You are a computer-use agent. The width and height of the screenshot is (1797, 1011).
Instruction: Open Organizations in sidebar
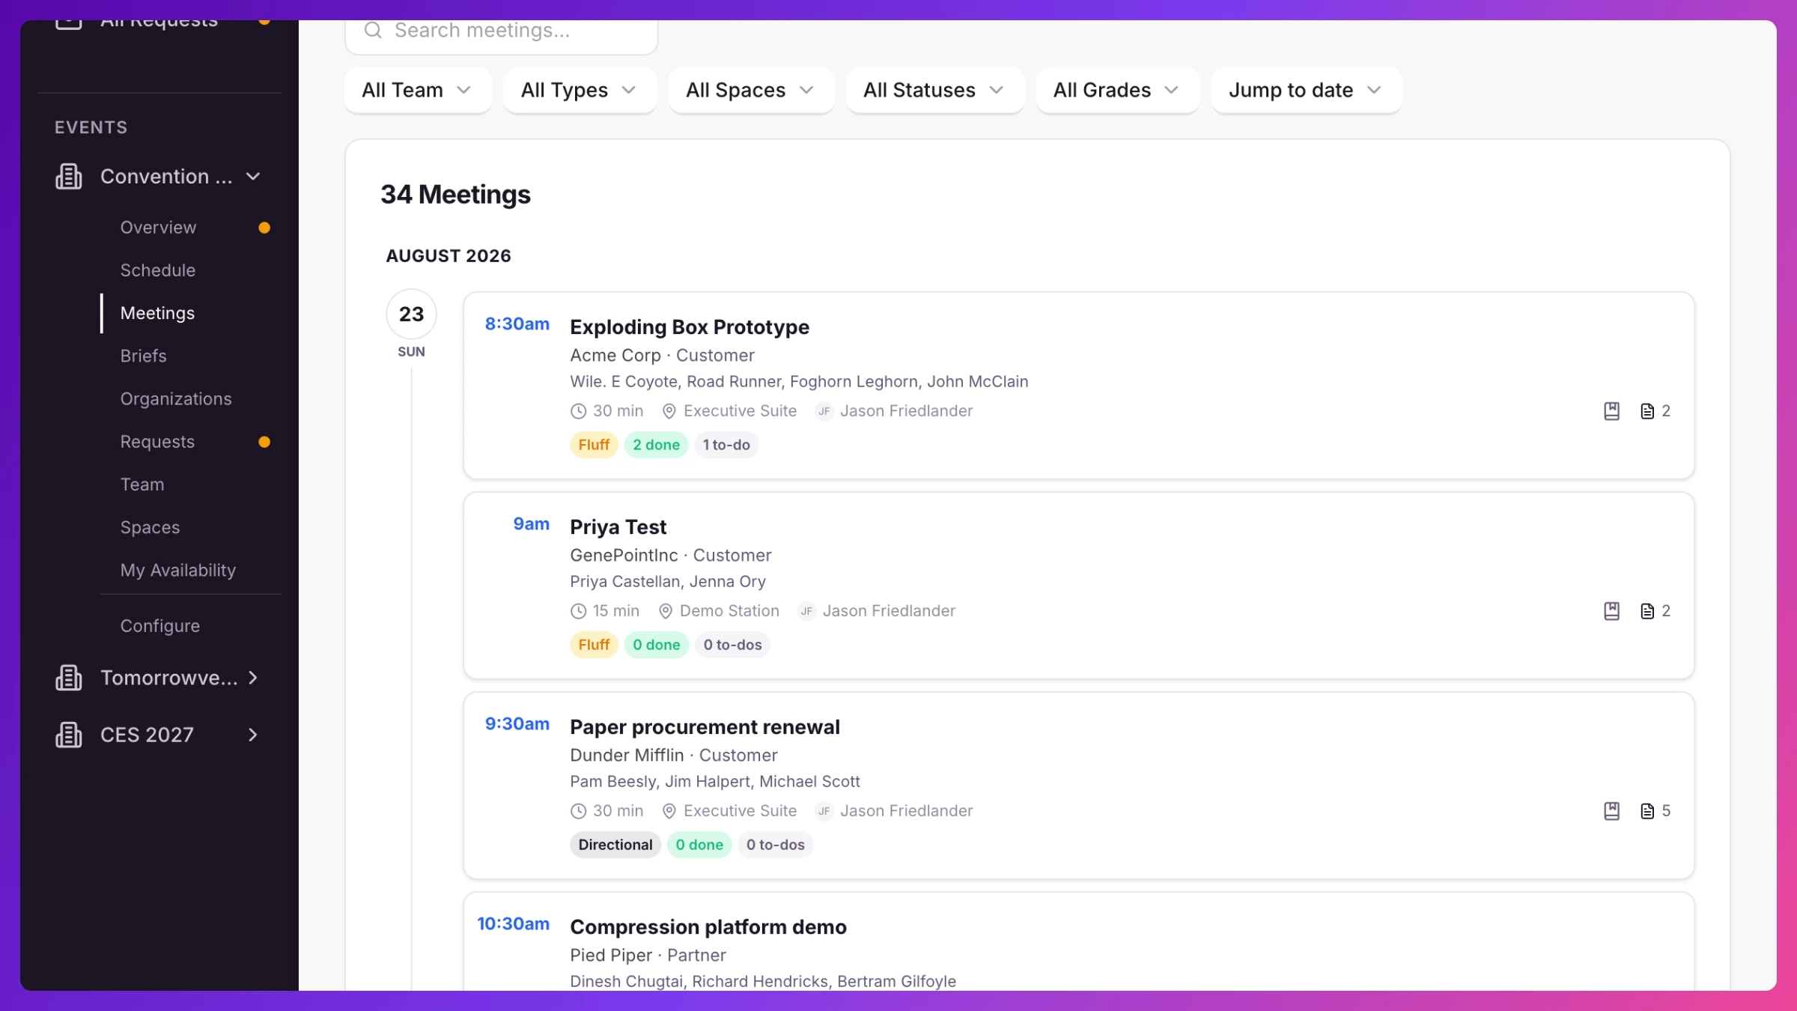pyautogui.click(x=176, y=399)
